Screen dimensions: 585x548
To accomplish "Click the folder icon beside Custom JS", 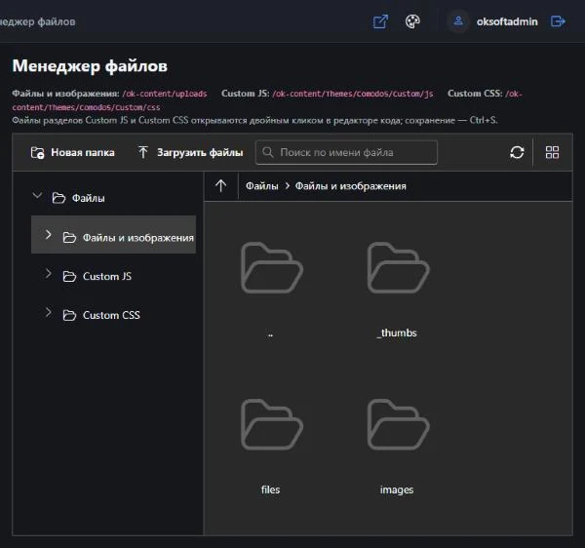I will 69,276.
